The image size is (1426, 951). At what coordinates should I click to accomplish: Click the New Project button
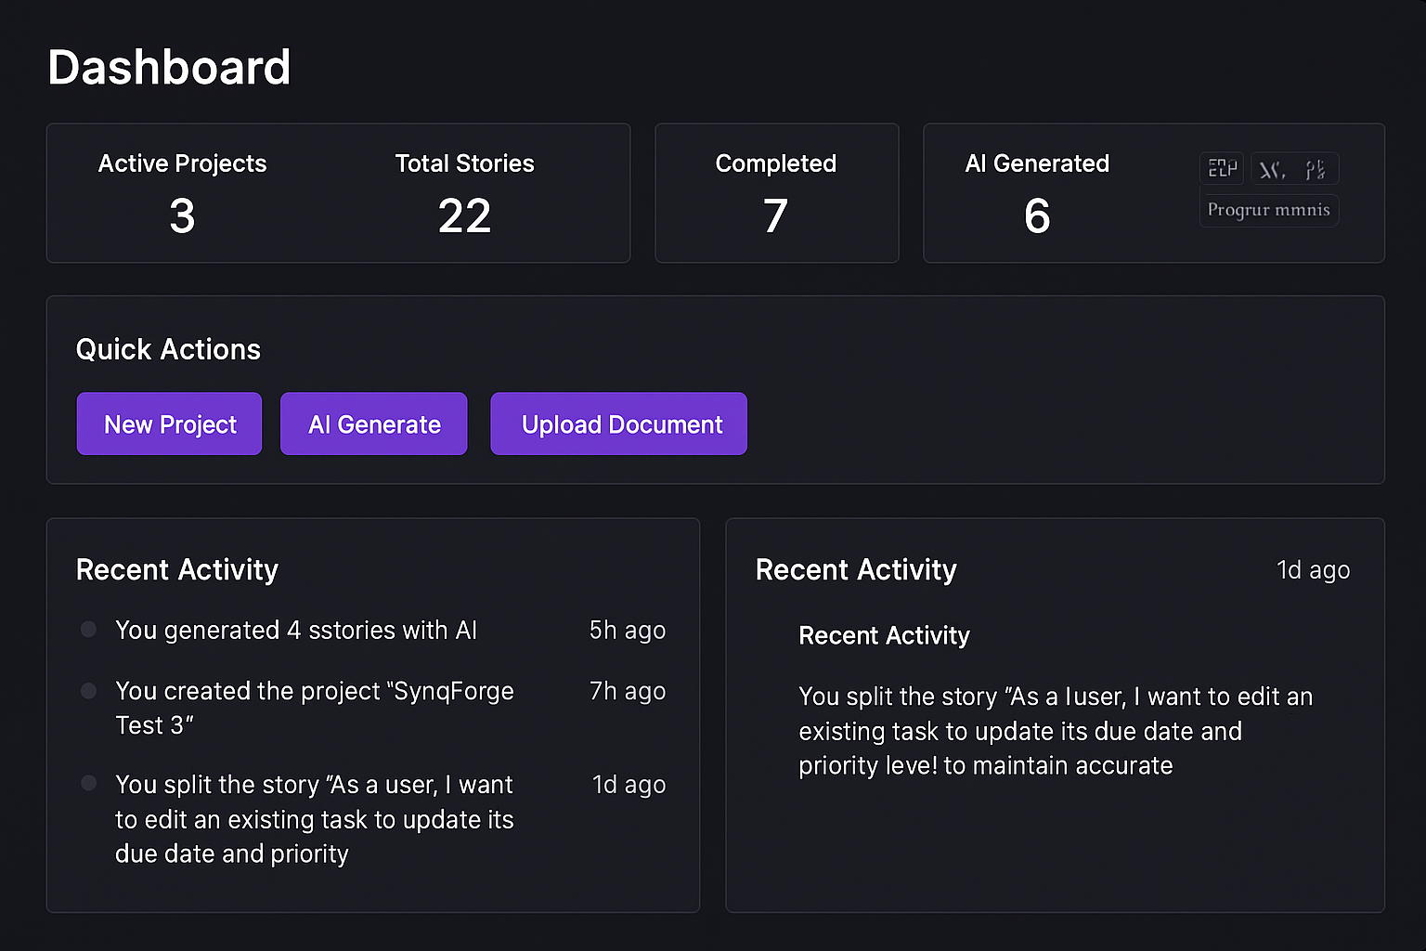click(169, 423)
